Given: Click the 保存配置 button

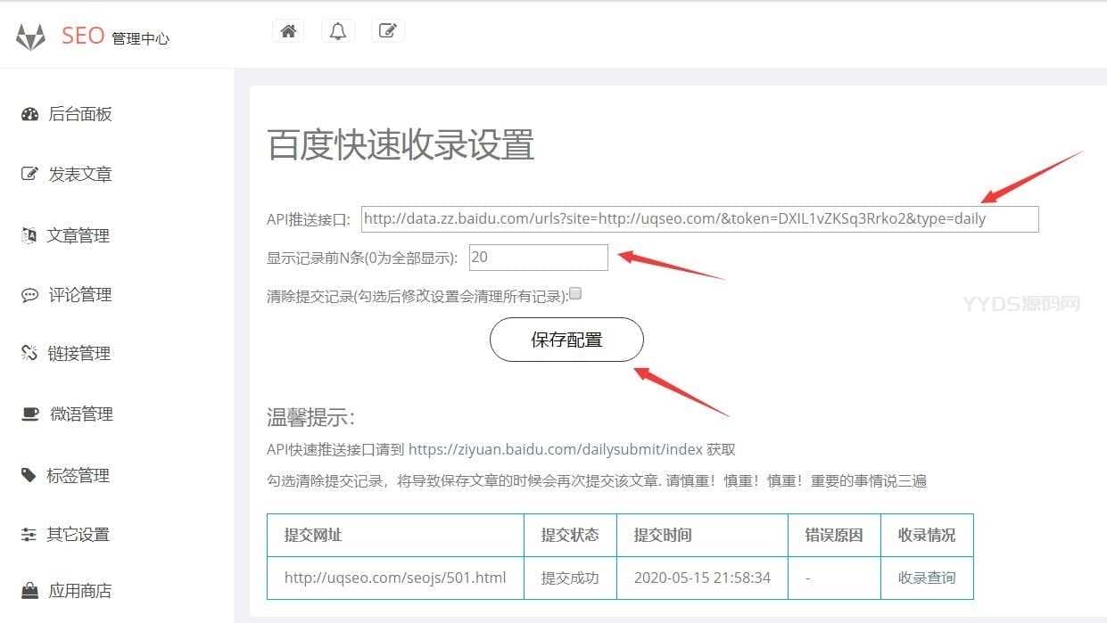Looking at the screenshot, I should [566, 340].
